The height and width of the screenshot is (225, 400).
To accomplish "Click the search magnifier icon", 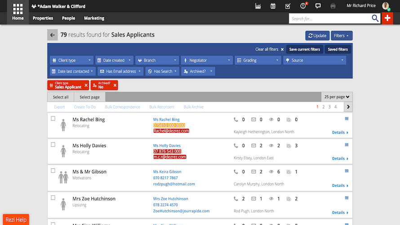I will click(375, 18).
